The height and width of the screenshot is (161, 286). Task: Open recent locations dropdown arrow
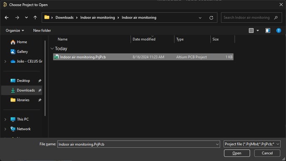[27, 17]
